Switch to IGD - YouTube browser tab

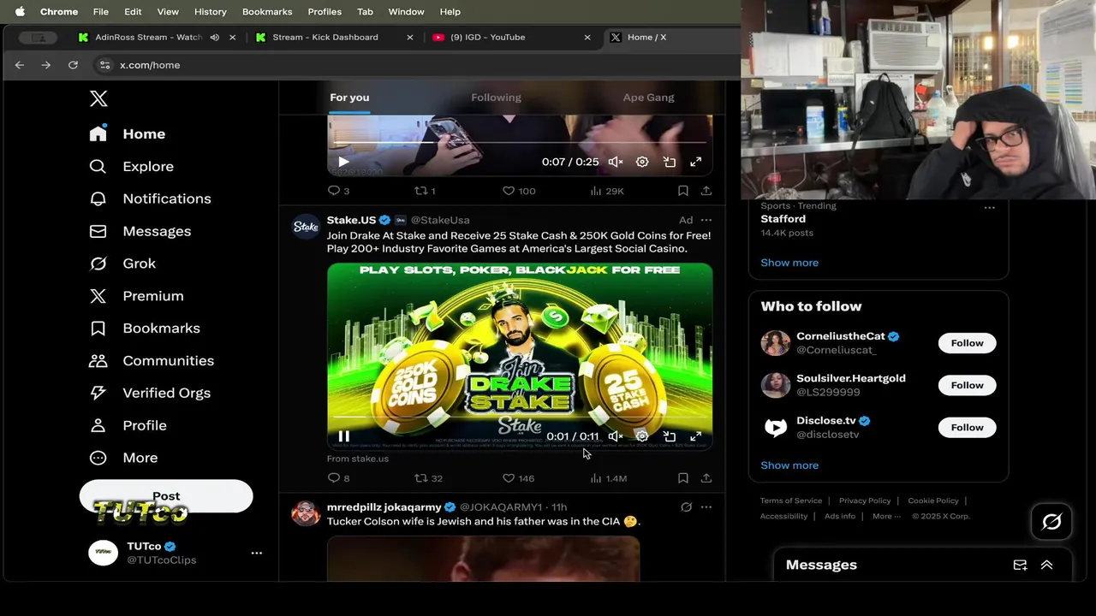512,38
